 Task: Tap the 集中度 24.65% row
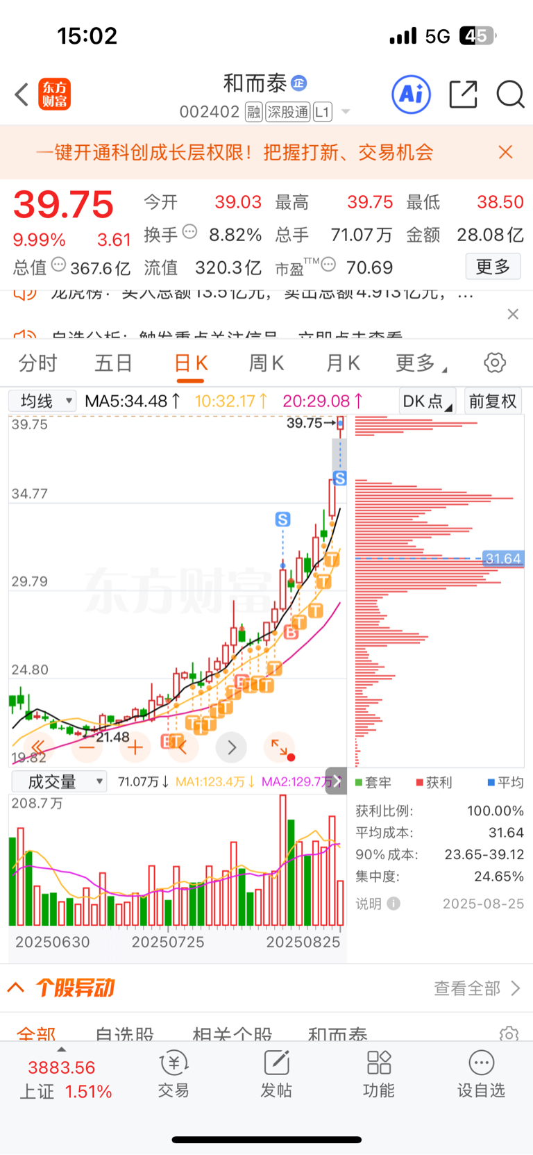point(439,876)
